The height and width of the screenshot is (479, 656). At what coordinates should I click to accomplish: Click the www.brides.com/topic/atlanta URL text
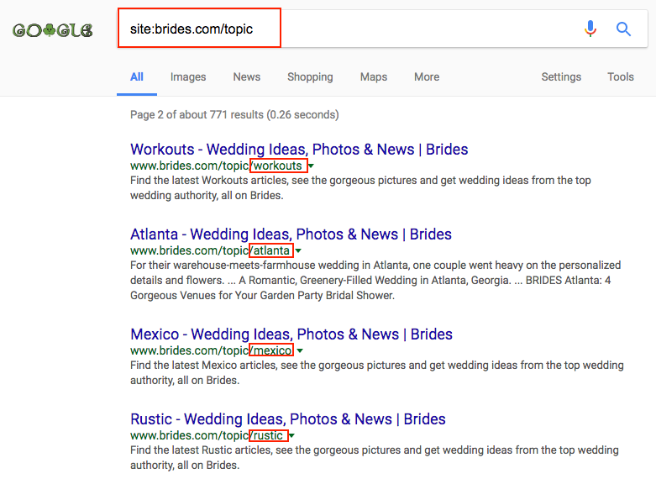[x=210, y=250]
